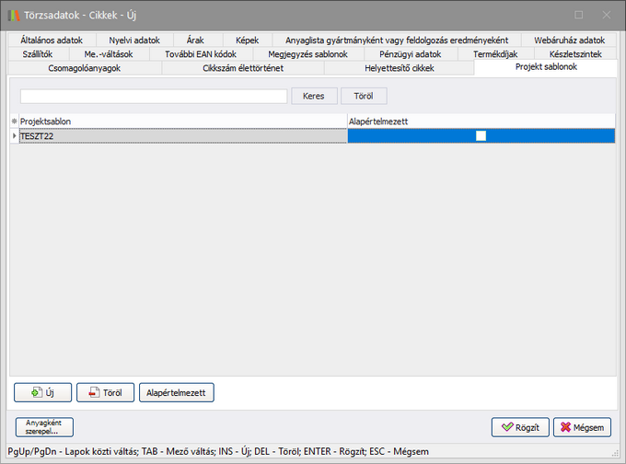Click the Alapértelmezett button at bottom
This screenshot has height=464, width=626.
pyautogui.click(x=177, y=393)
